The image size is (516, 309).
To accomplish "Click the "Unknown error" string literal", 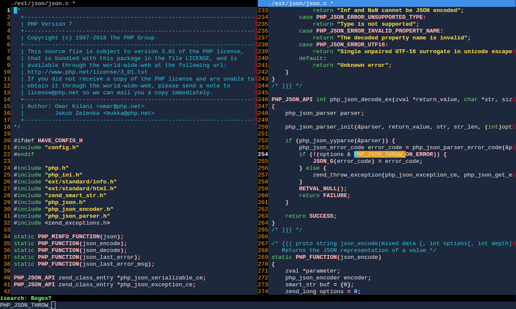I will click(x=362, y=66).
